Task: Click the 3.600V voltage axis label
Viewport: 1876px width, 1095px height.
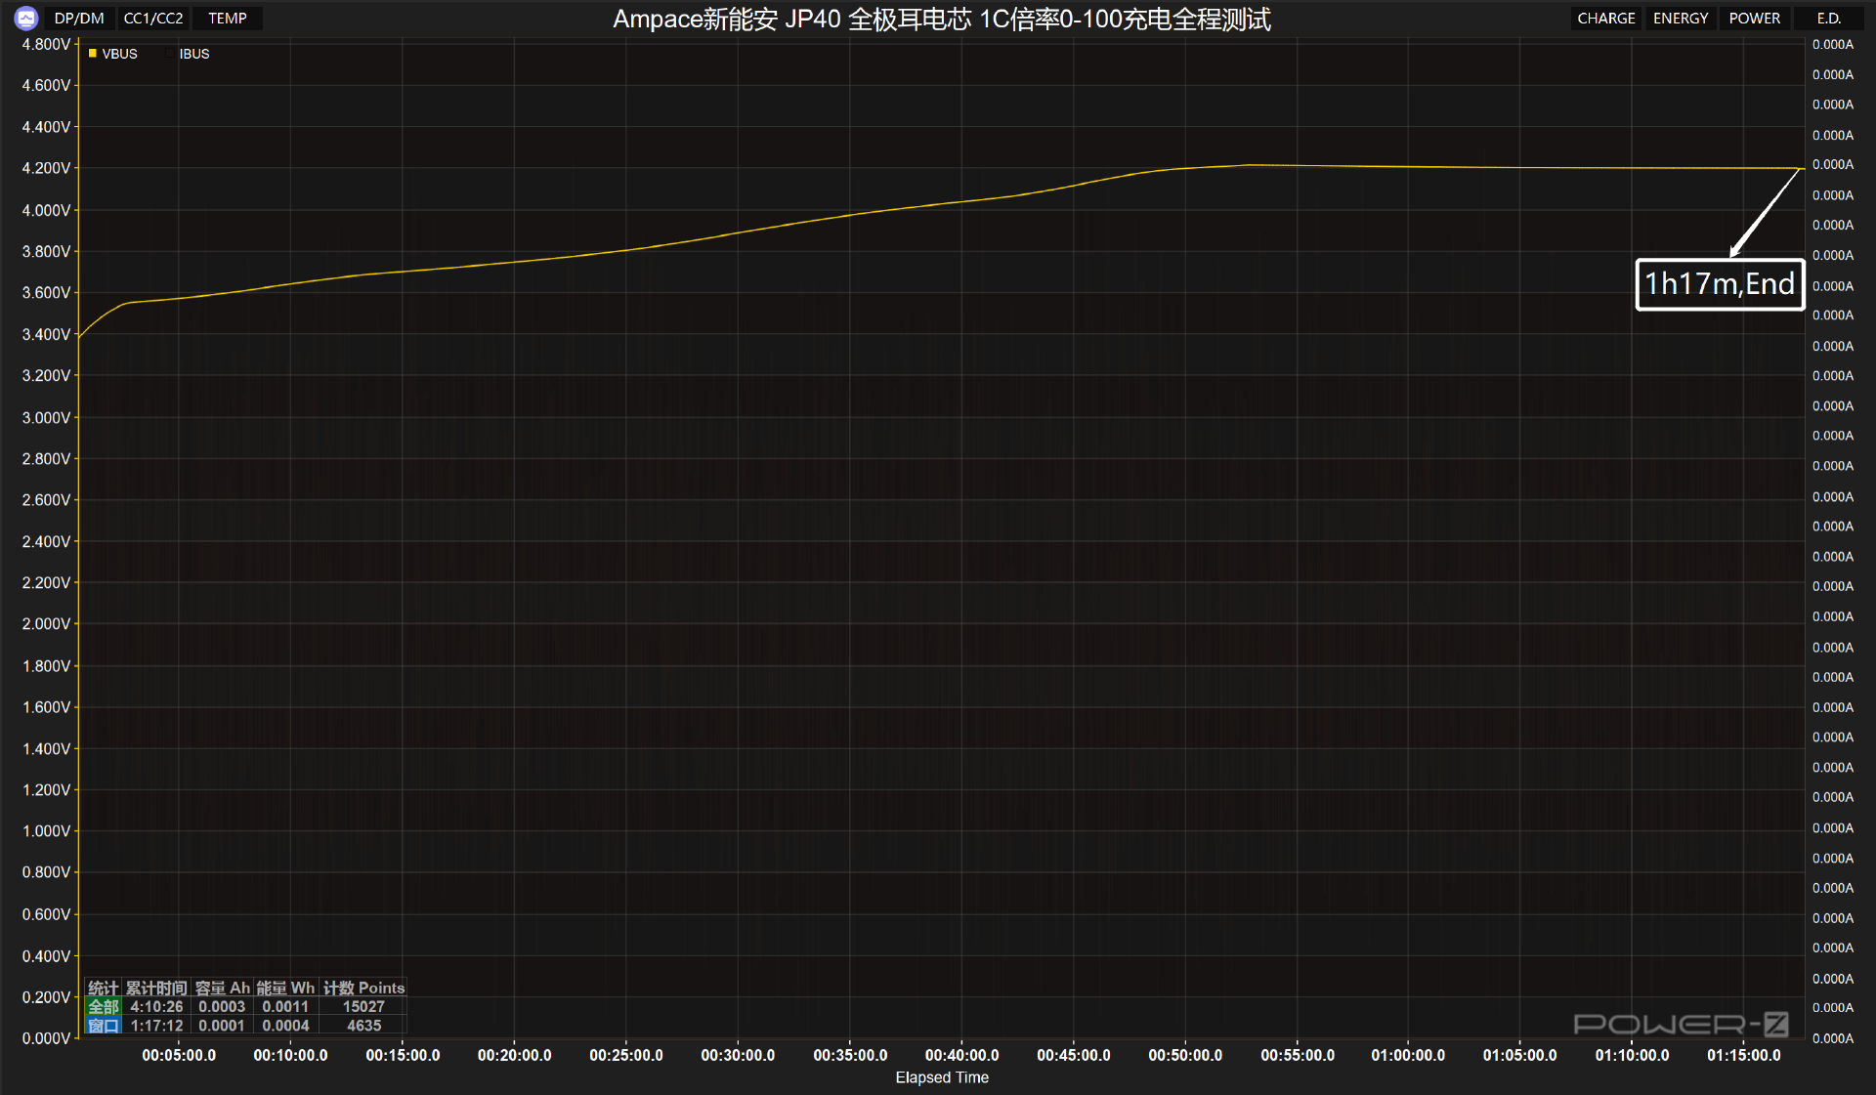Action: point(46,292)
